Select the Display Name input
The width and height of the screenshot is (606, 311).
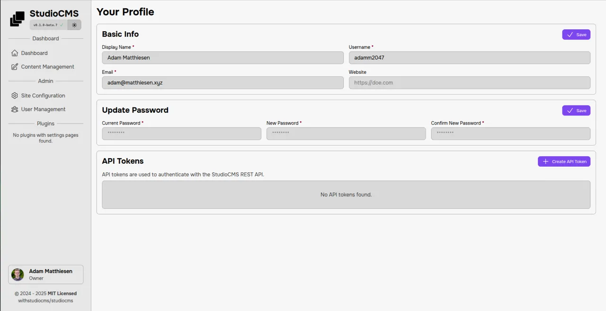(223, 57)
